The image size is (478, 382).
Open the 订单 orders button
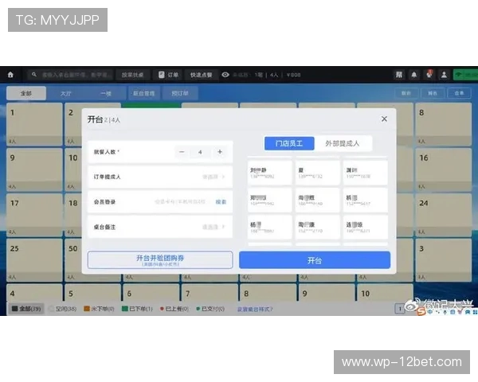[168, 75]
